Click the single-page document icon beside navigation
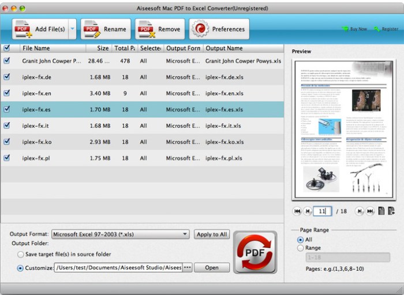The image size is (404, 295). click(381, 211)
